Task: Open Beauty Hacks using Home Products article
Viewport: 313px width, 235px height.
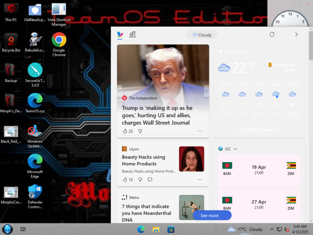Action: click(143, 160)
